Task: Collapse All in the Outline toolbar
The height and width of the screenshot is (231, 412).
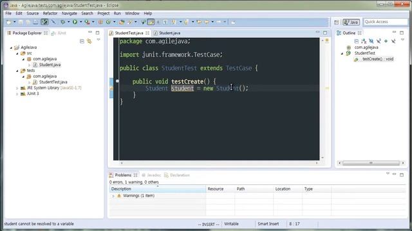Action: coord(356,41)
